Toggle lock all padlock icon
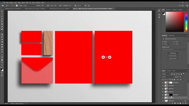Viewport: 189px width, 106px height. [x=174, y=79]
